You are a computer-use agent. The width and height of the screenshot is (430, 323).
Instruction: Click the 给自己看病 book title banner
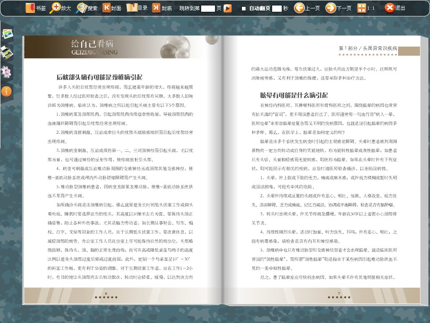tap(94, 47)
